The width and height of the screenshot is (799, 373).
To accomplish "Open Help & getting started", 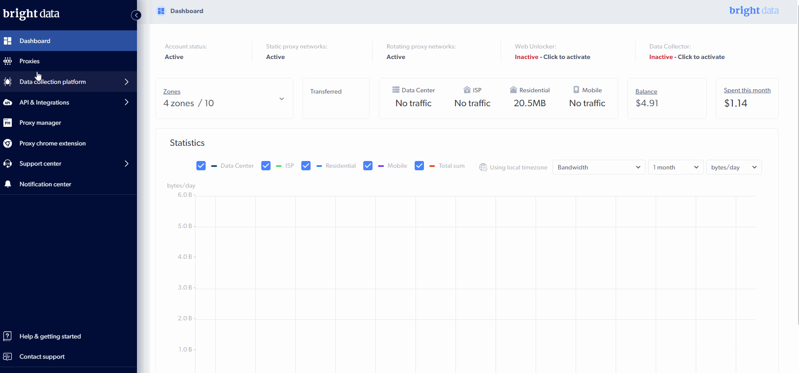I will pyautogui.click(x=68, y=336).
